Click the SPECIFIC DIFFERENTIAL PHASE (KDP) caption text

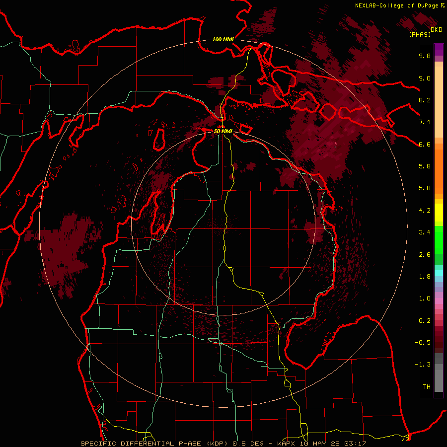pyautogui.click(x=155, y=444)
